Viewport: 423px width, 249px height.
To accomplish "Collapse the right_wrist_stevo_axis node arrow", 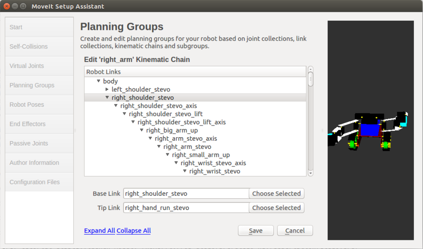I will pyautogui.click(x=176, y=163).
